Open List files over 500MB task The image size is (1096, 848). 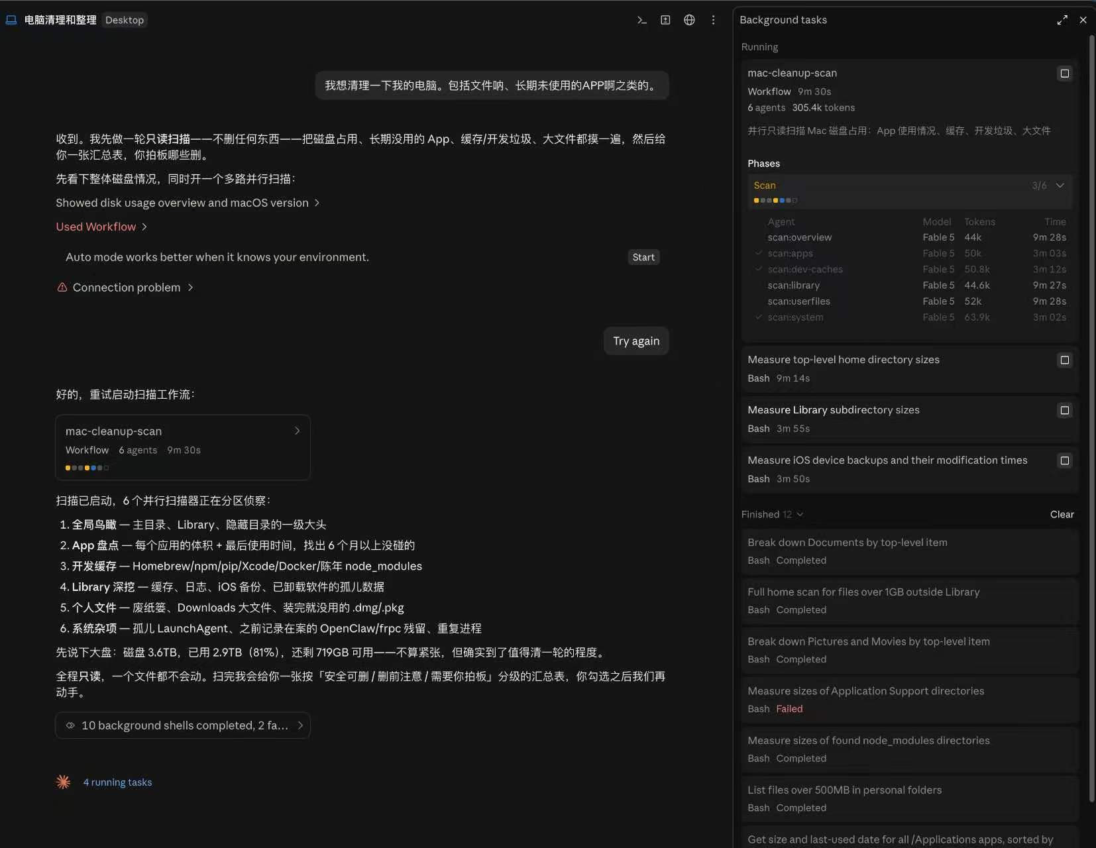910,799
